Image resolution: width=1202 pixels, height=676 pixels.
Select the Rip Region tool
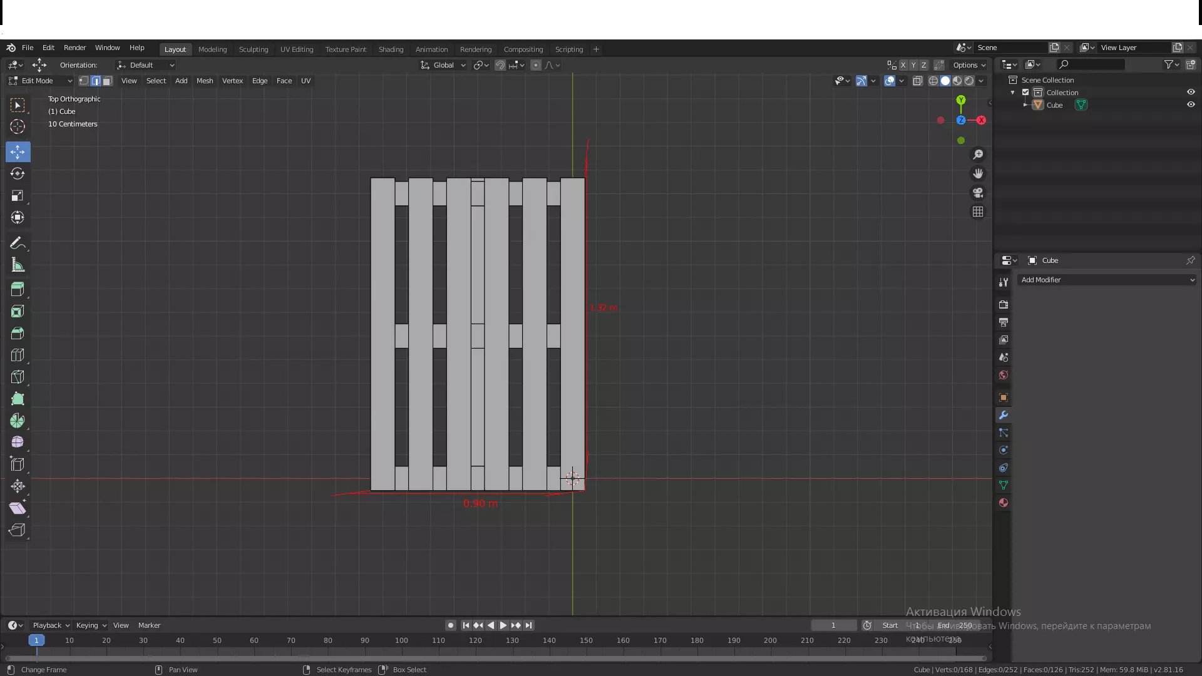click(18, 530)
